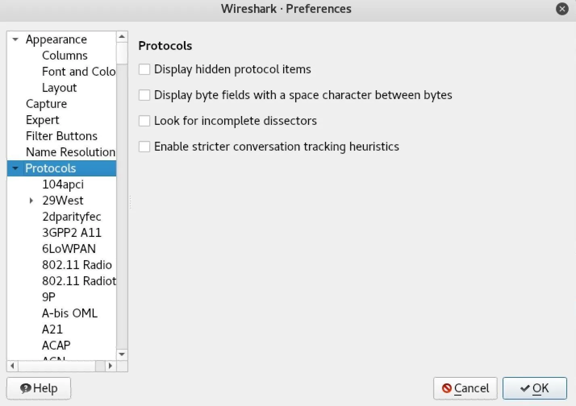Viewport: 576px width, 406px height.
Task: Select the Layout preferences item
Action: coord(59,88)
